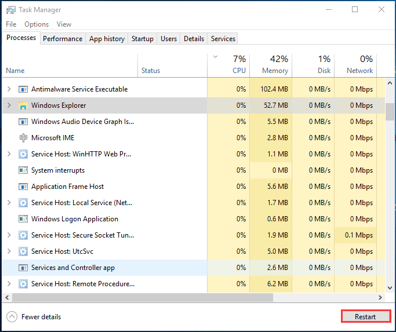
Task: Select the System interrupts process name
Action: click(58, 170)
